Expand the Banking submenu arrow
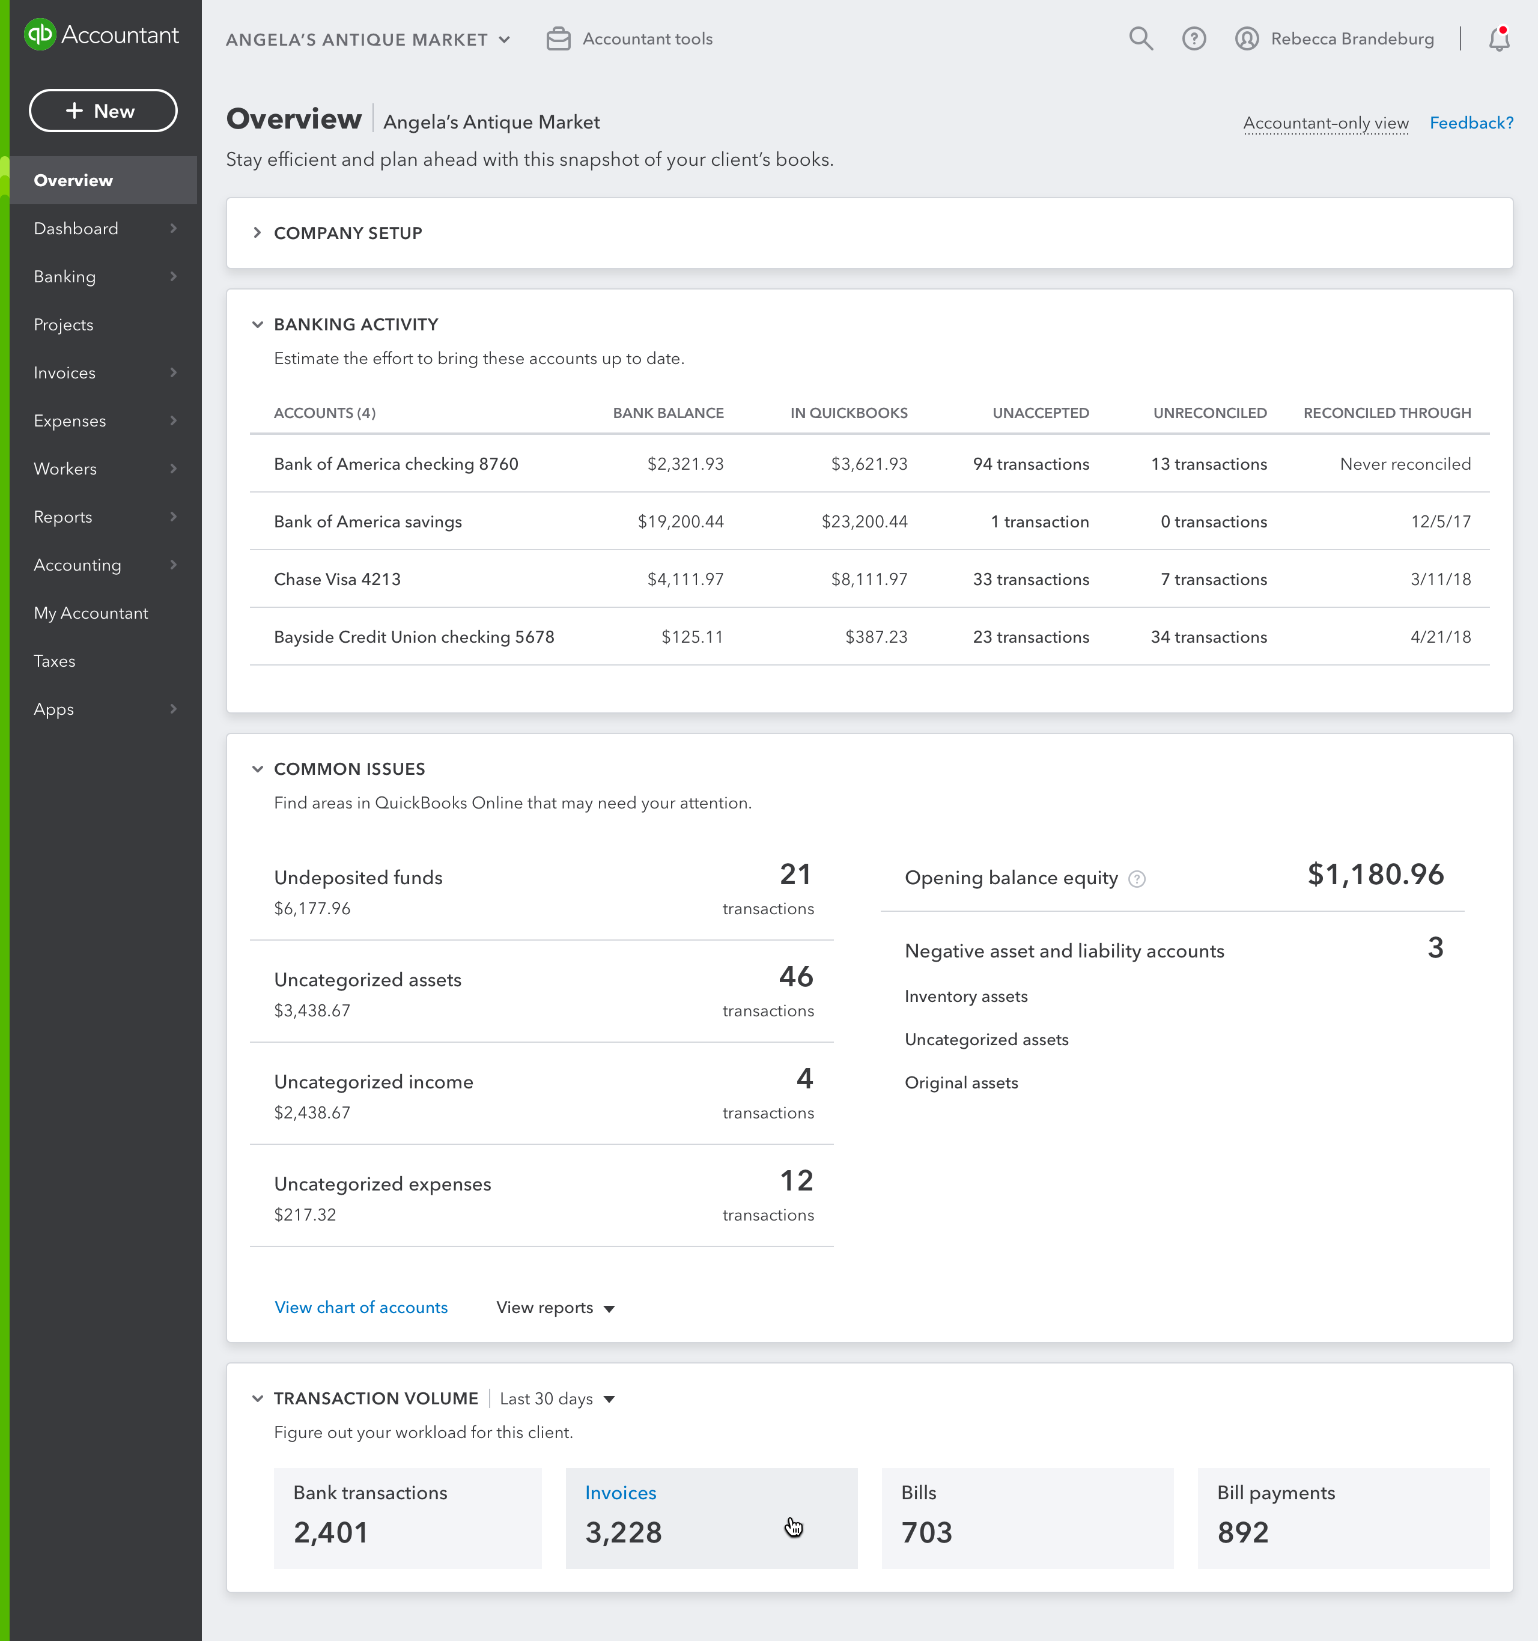 [x=174, y=276]
